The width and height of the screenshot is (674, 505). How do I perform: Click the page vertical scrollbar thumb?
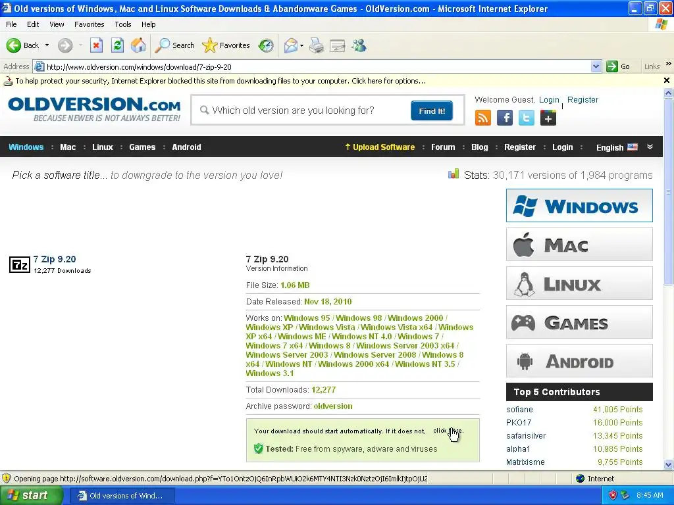tap(669, 192)
